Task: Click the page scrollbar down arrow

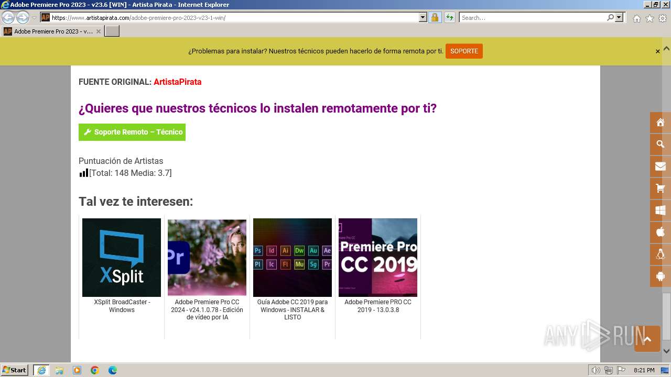Action: coord(666,351)
